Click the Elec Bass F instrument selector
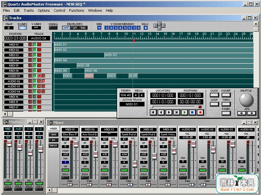261x195 pixels. click(x=70, y=134)
